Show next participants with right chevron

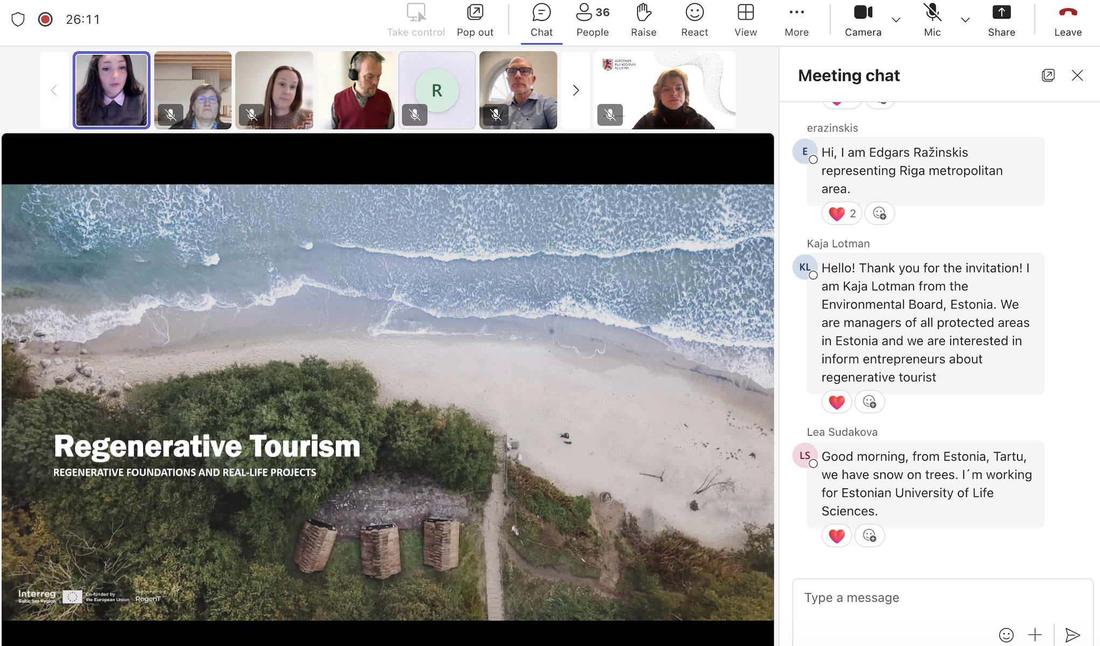(x=576, y=90)
